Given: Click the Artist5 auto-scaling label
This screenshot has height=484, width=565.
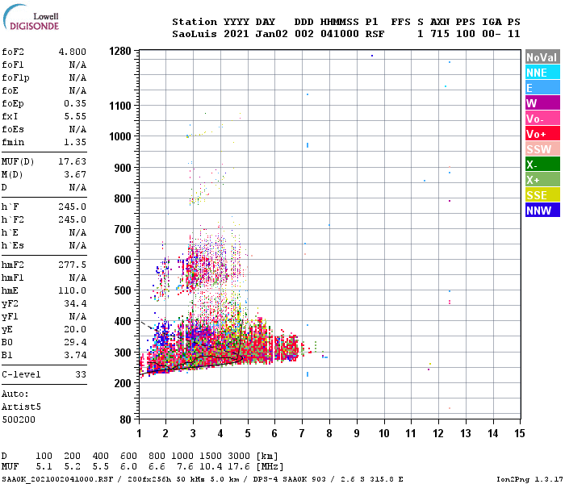Looking at the screenshot, I should 21,407.
